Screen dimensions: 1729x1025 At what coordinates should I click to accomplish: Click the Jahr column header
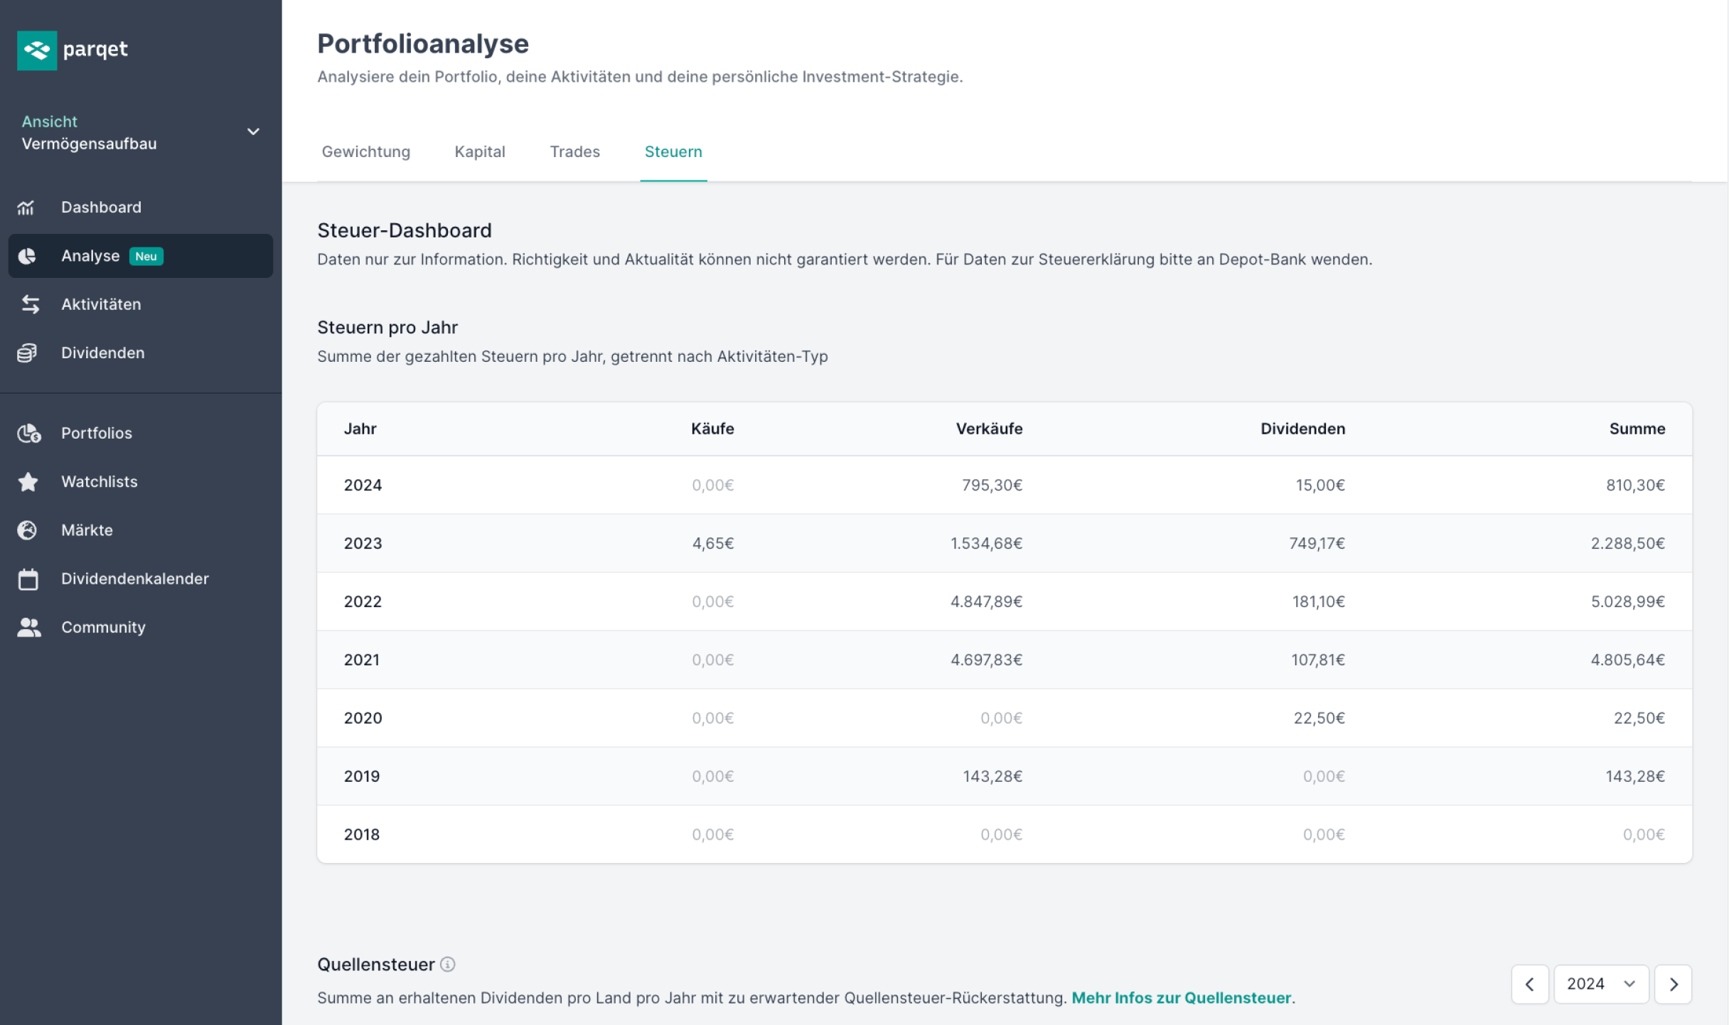pyautogui.click(x=360, y=429)
